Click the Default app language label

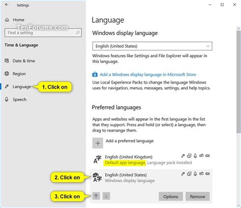[x=125, y=163]
